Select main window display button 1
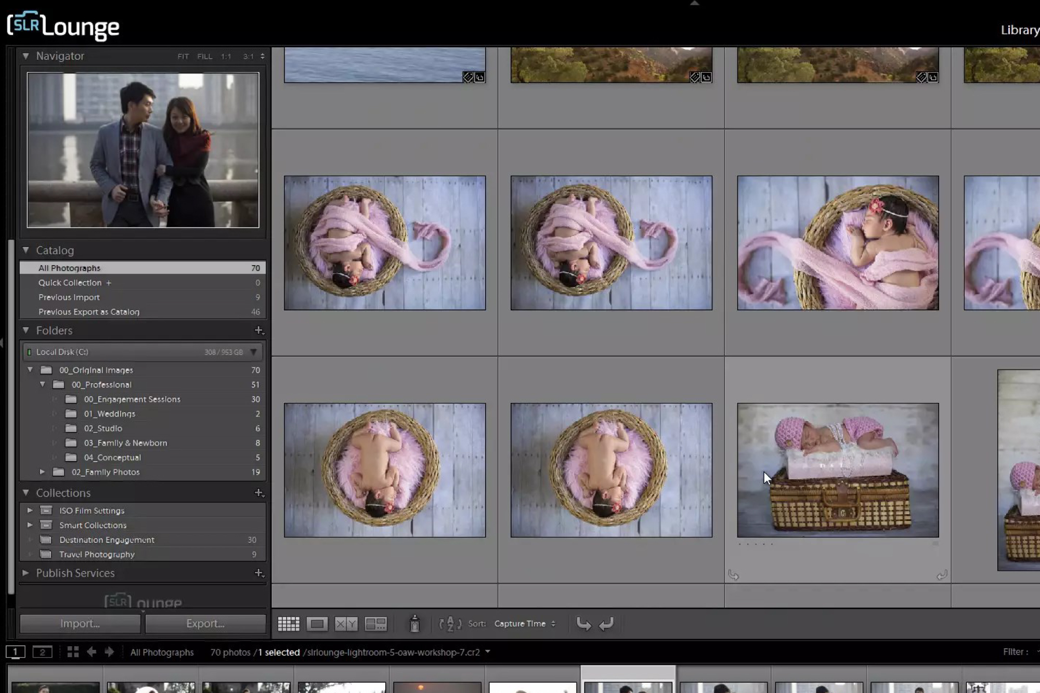The image size is (1040, 693). [15, 652]
